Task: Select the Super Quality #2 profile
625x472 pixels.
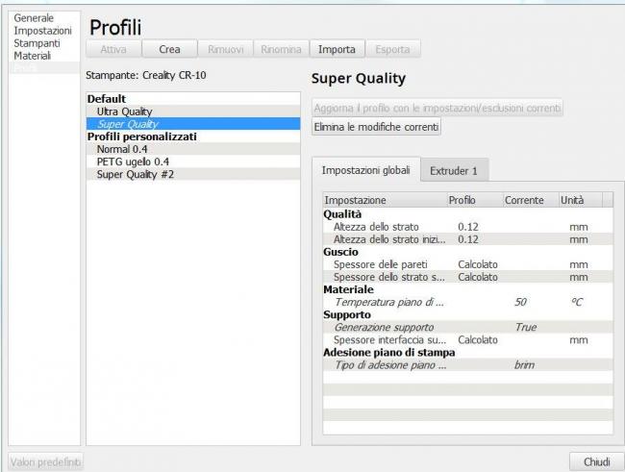Action: click(x=135, y=174)
